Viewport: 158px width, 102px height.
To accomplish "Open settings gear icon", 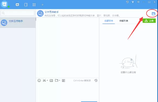I will [138, 2].
